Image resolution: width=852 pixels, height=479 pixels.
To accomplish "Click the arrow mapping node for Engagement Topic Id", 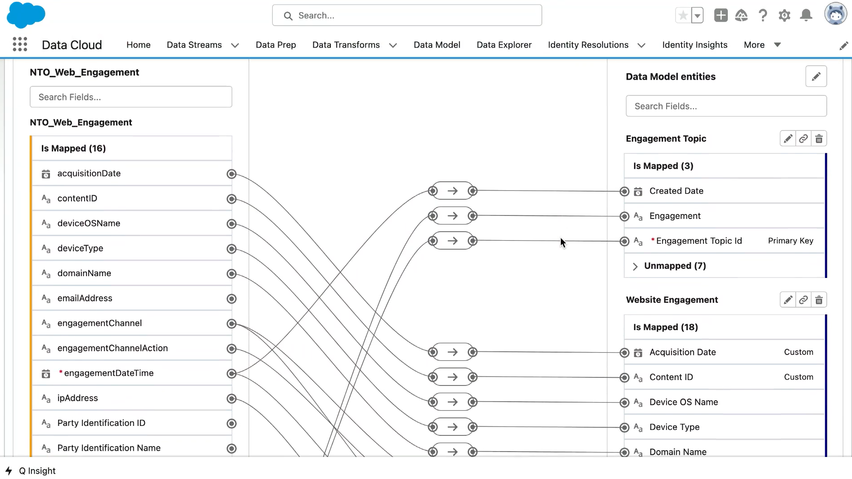I will point(452,241).
